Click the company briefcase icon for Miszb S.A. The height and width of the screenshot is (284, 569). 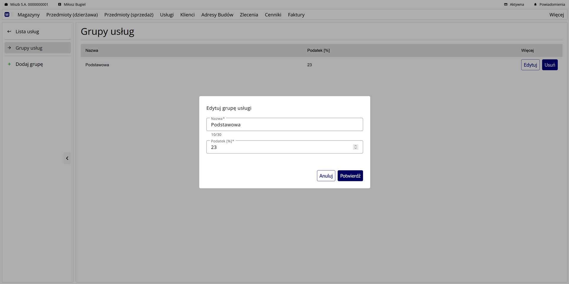click(6, 4)
